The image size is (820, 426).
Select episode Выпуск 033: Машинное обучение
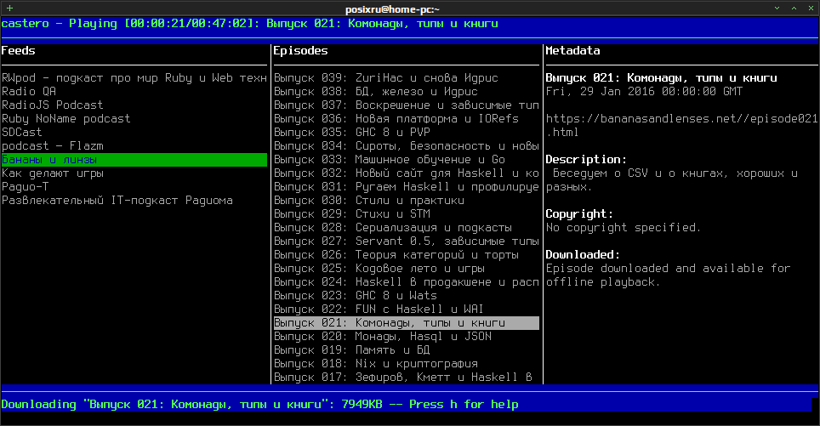[x=390, y=159]
